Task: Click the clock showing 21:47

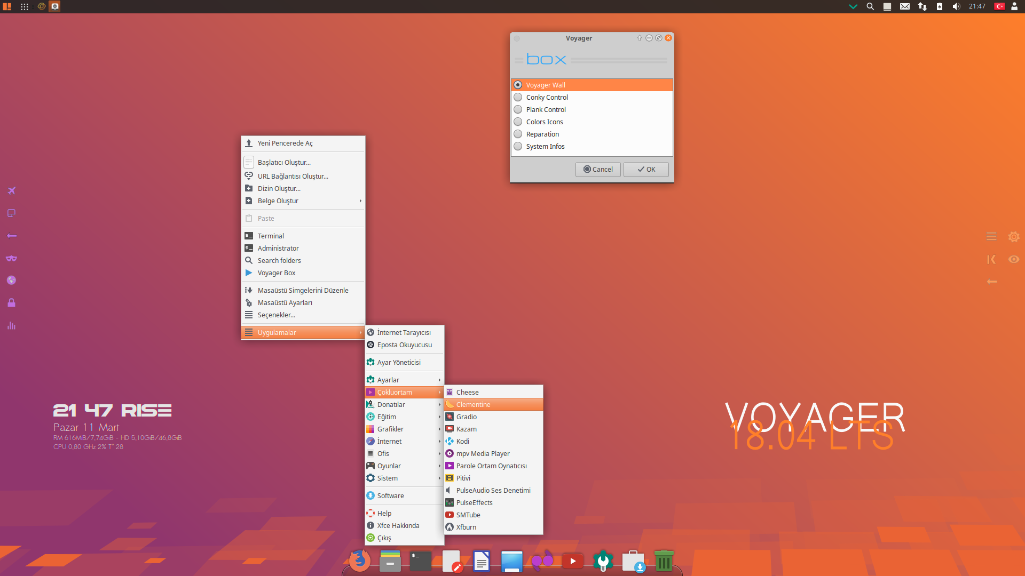Action: [x=977, y=6]
